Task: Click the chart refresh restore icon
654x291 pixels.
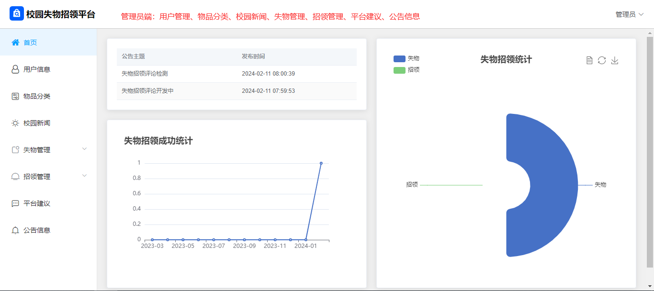Action: tap(602, 60)
